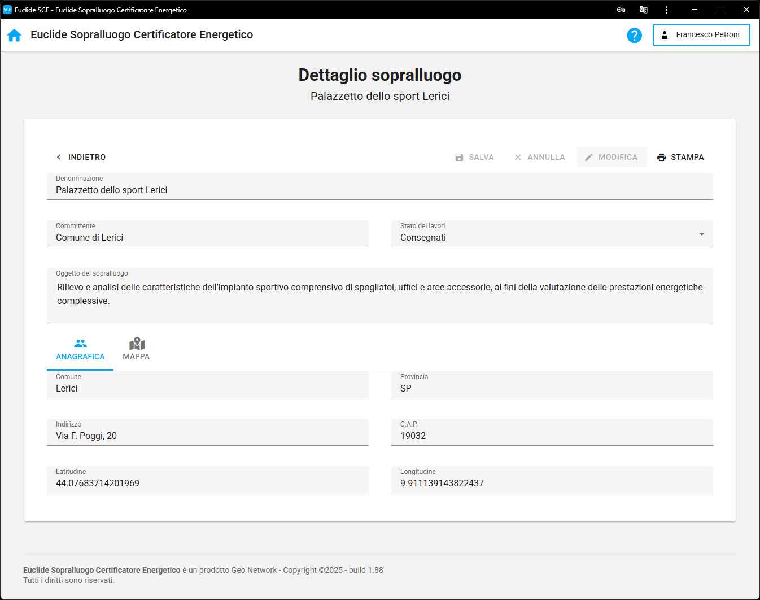Viewport: 760px width, 600px height.
Task: Click the C.A.P. field
Action: tap(551, 436)
